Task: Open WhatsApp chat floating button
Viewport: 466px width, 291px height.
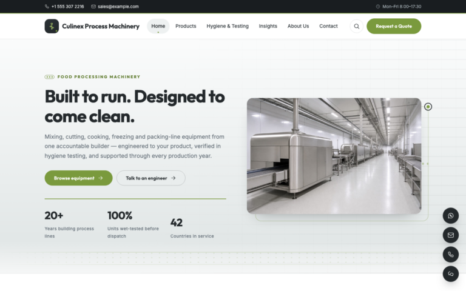Action: [451, 216]
